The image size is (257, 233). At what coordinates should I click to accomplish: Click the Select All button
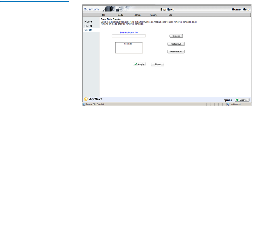point(176,44)
